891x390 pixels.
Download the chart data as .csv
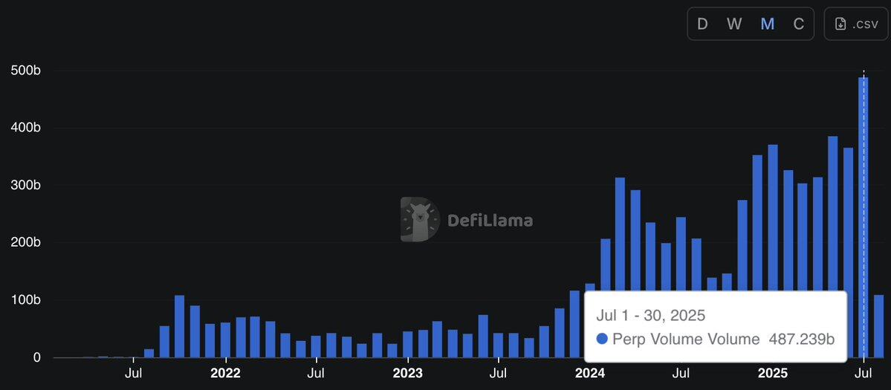856,24
